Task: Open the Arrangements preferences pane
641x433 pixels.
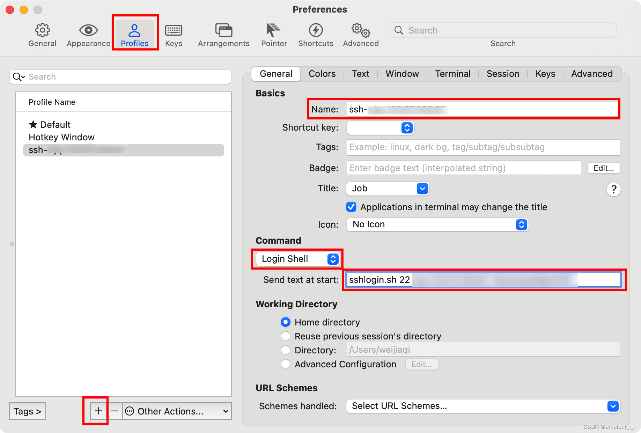Action: point(223,35)
